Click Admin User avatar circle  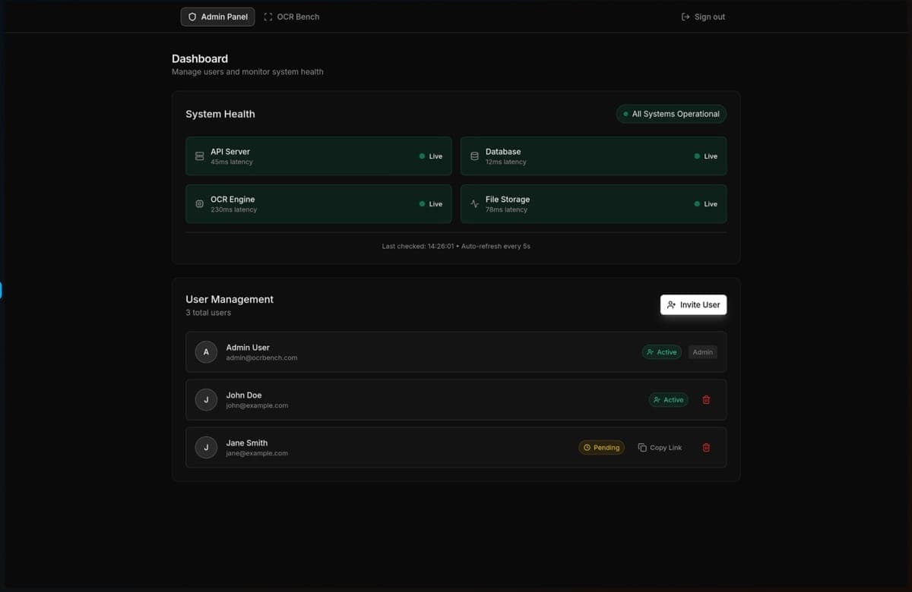coord(206,352)
